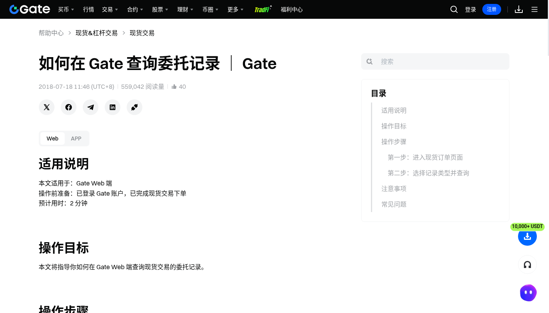Open the 行情 navigation item

tap(89, 9)
